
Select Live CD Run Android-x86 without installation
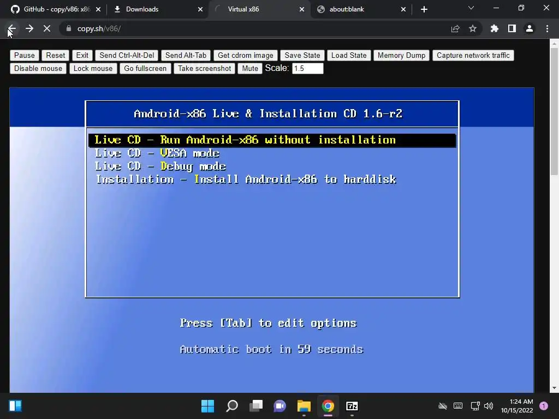coord(272,140)
